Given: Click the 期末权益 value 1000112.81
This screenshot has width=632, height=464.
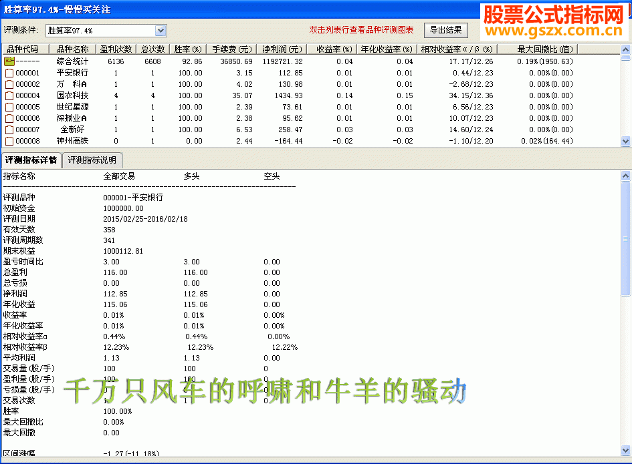Looking at the screenshot, I should (123, 251).
